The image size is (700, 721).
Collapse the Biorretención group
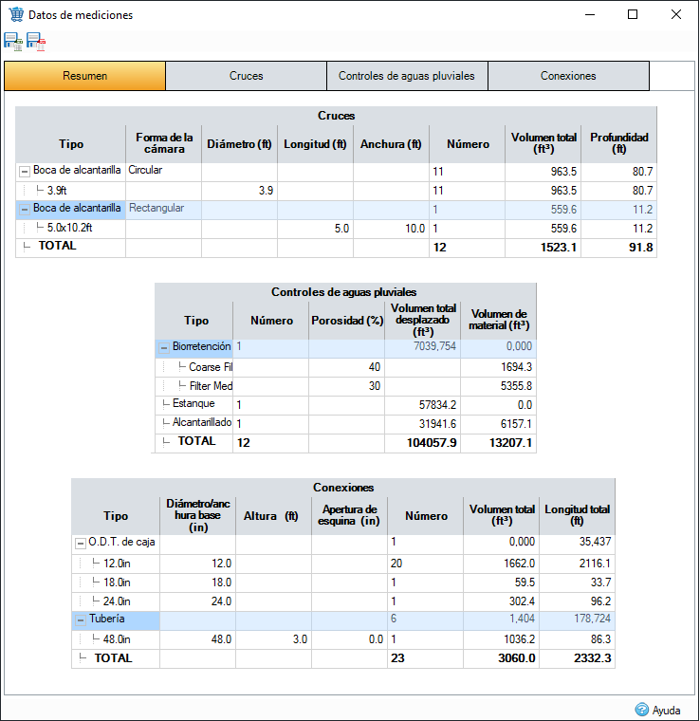pyautogui.click(x=164, y=348)
